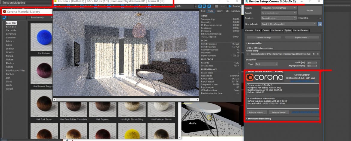The width and height of the screenshot is (351, 141).
Task: Adjust the Highlight clamping spinner arrows
Action: click(x=316, y=66)
